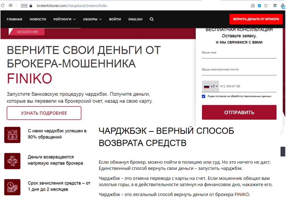This screenshot has width=286, height=199.
Task: Click the Ваше имя input field
Action: (239, 53)
